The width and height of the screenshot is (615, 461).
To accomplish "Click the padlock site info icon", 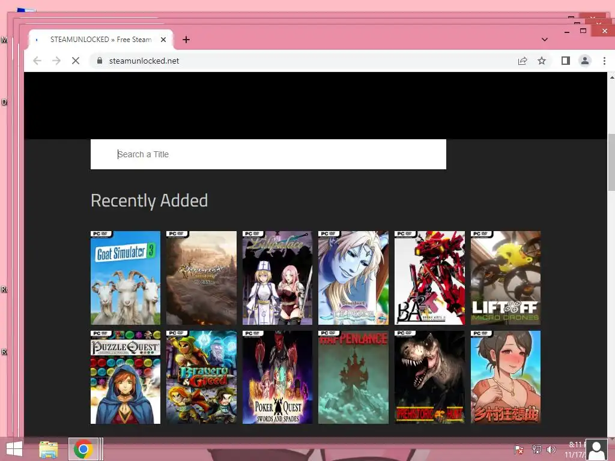I will tap(100, 61).
